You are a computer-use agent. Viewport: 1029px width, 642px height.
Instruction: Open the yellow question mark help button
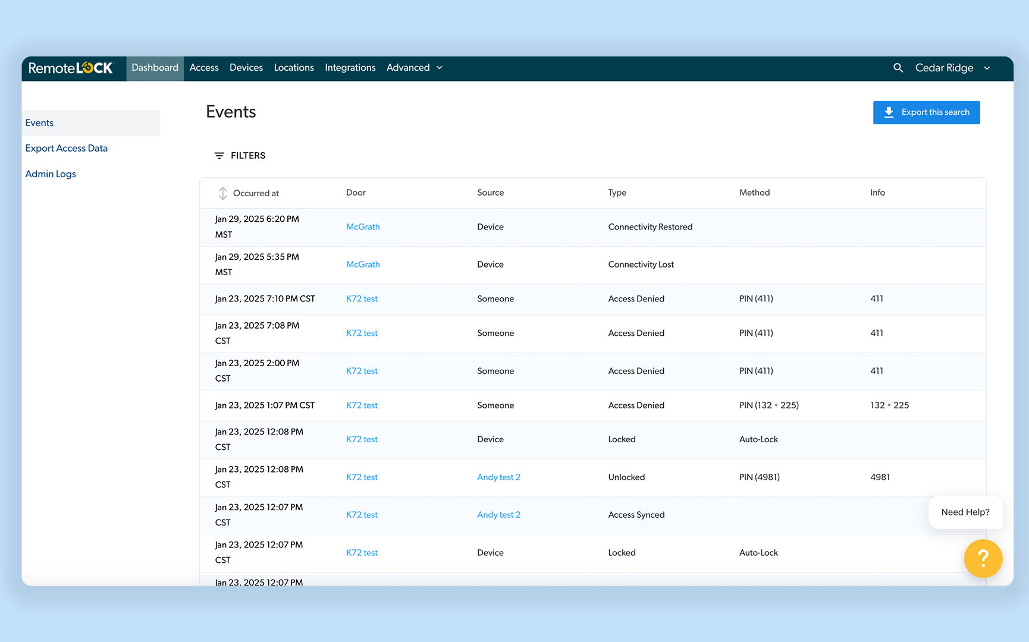pyautogui.click(x=983, y=558)
